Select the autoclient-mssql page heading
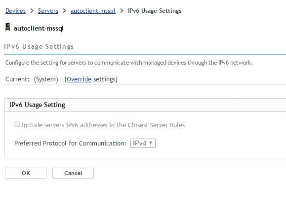 click(39, 29)
